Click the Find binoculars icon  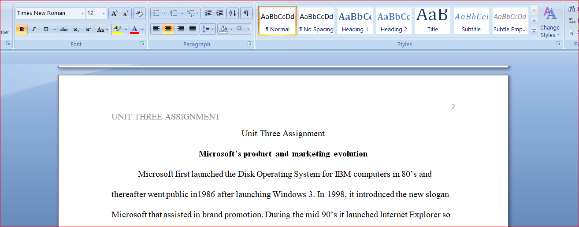click(572, 9)
